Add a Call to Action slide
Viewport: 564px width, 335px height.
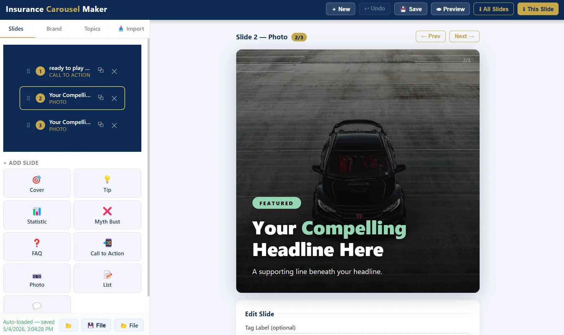coord(107,247)
